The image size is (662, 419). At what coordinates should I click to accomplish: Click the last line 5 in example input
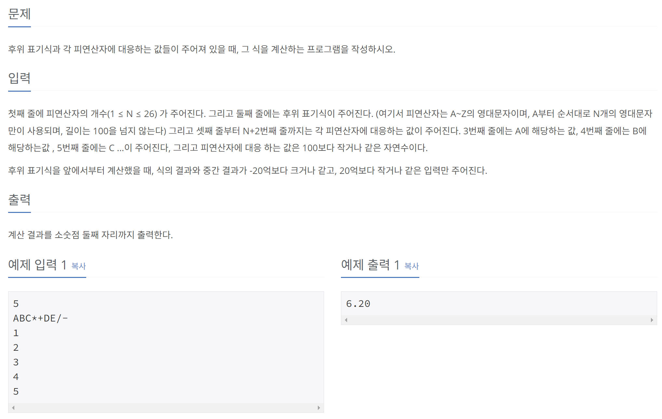point(16,391)
